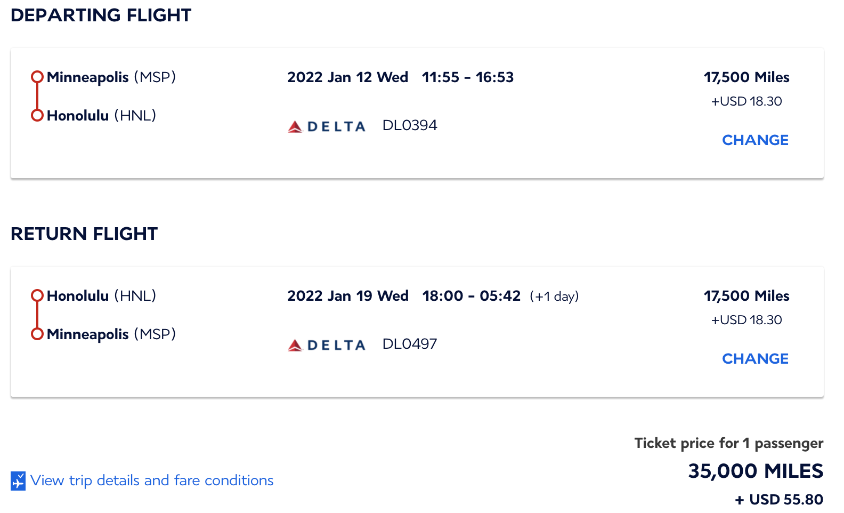The image size is (844, 513).
Task: Select flight number DL0497
Action: pyautogui.click(x=409, y=344)
